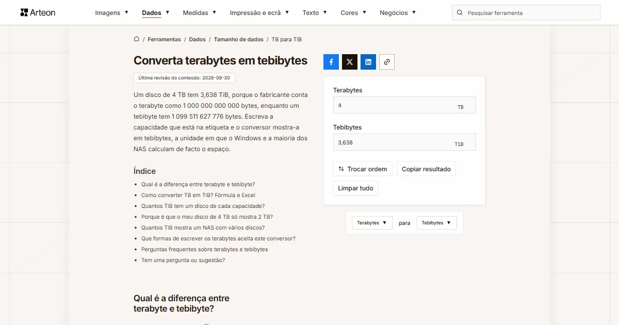
Task: Jump to 'Como converter TB em TiB? Fórmula e Excel'
Action: pyautogui.click(x=198, y=195)
